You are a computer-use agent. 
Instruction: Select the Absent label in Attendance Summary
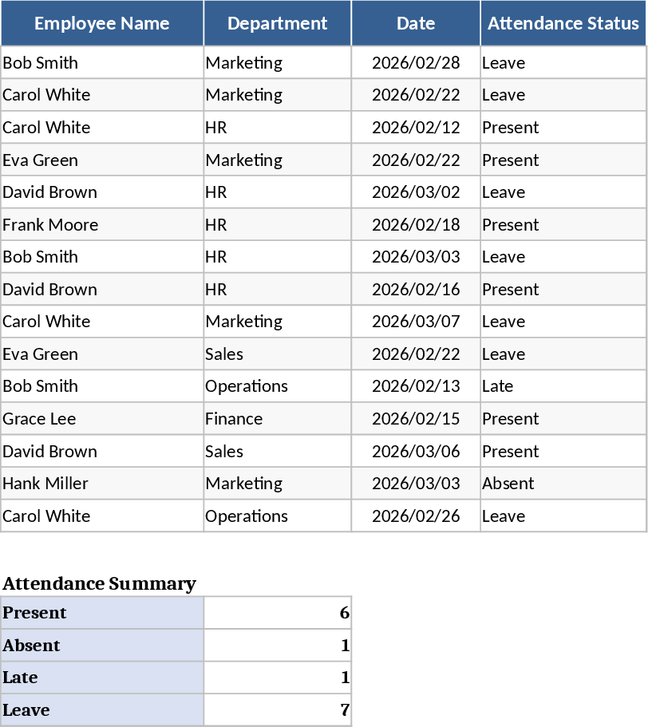[102, 646]
